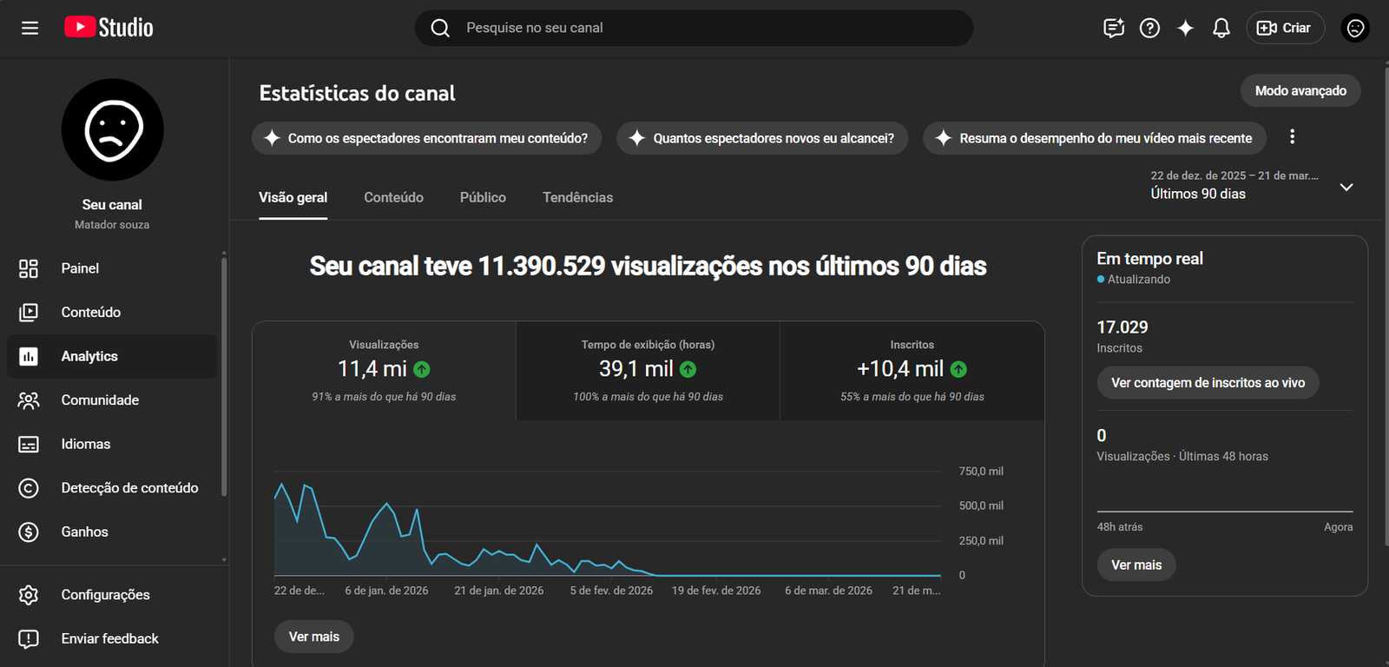Click the green up arrow beside watch time
This screenshot has width=1389, height=667.
point(688,369)
